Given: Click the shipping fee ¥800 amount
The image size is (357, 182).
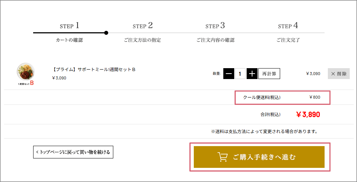Looking at the screenshot, I should click(x=314, y=97).
